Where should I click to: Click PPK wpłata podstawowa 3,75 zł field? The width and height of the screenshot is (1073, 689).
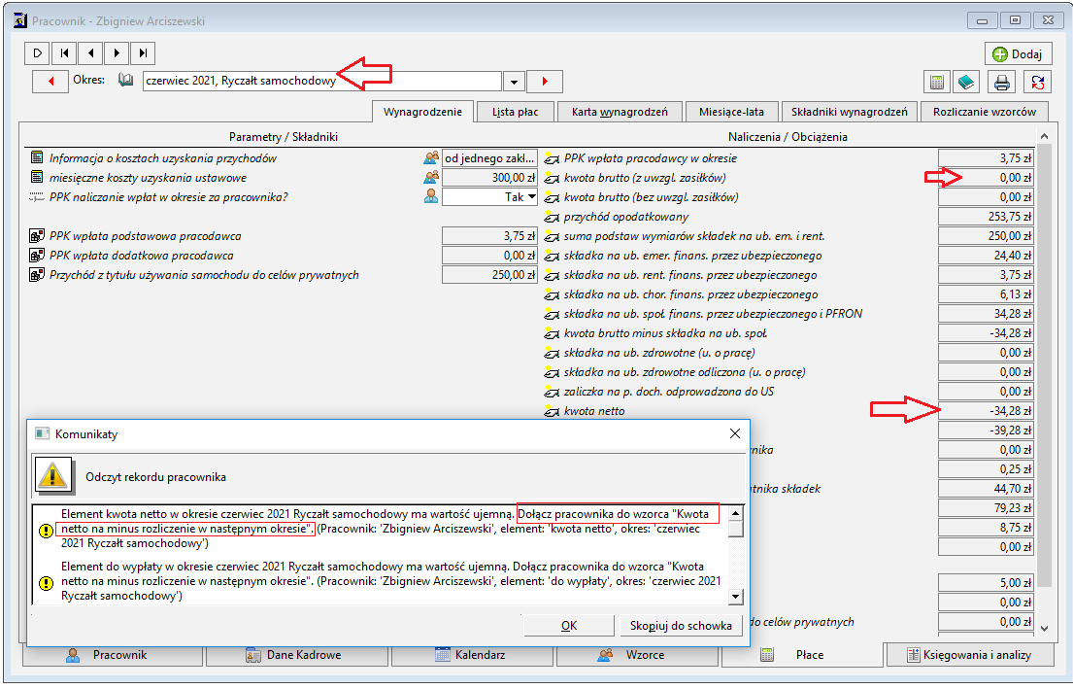(489, 235)
